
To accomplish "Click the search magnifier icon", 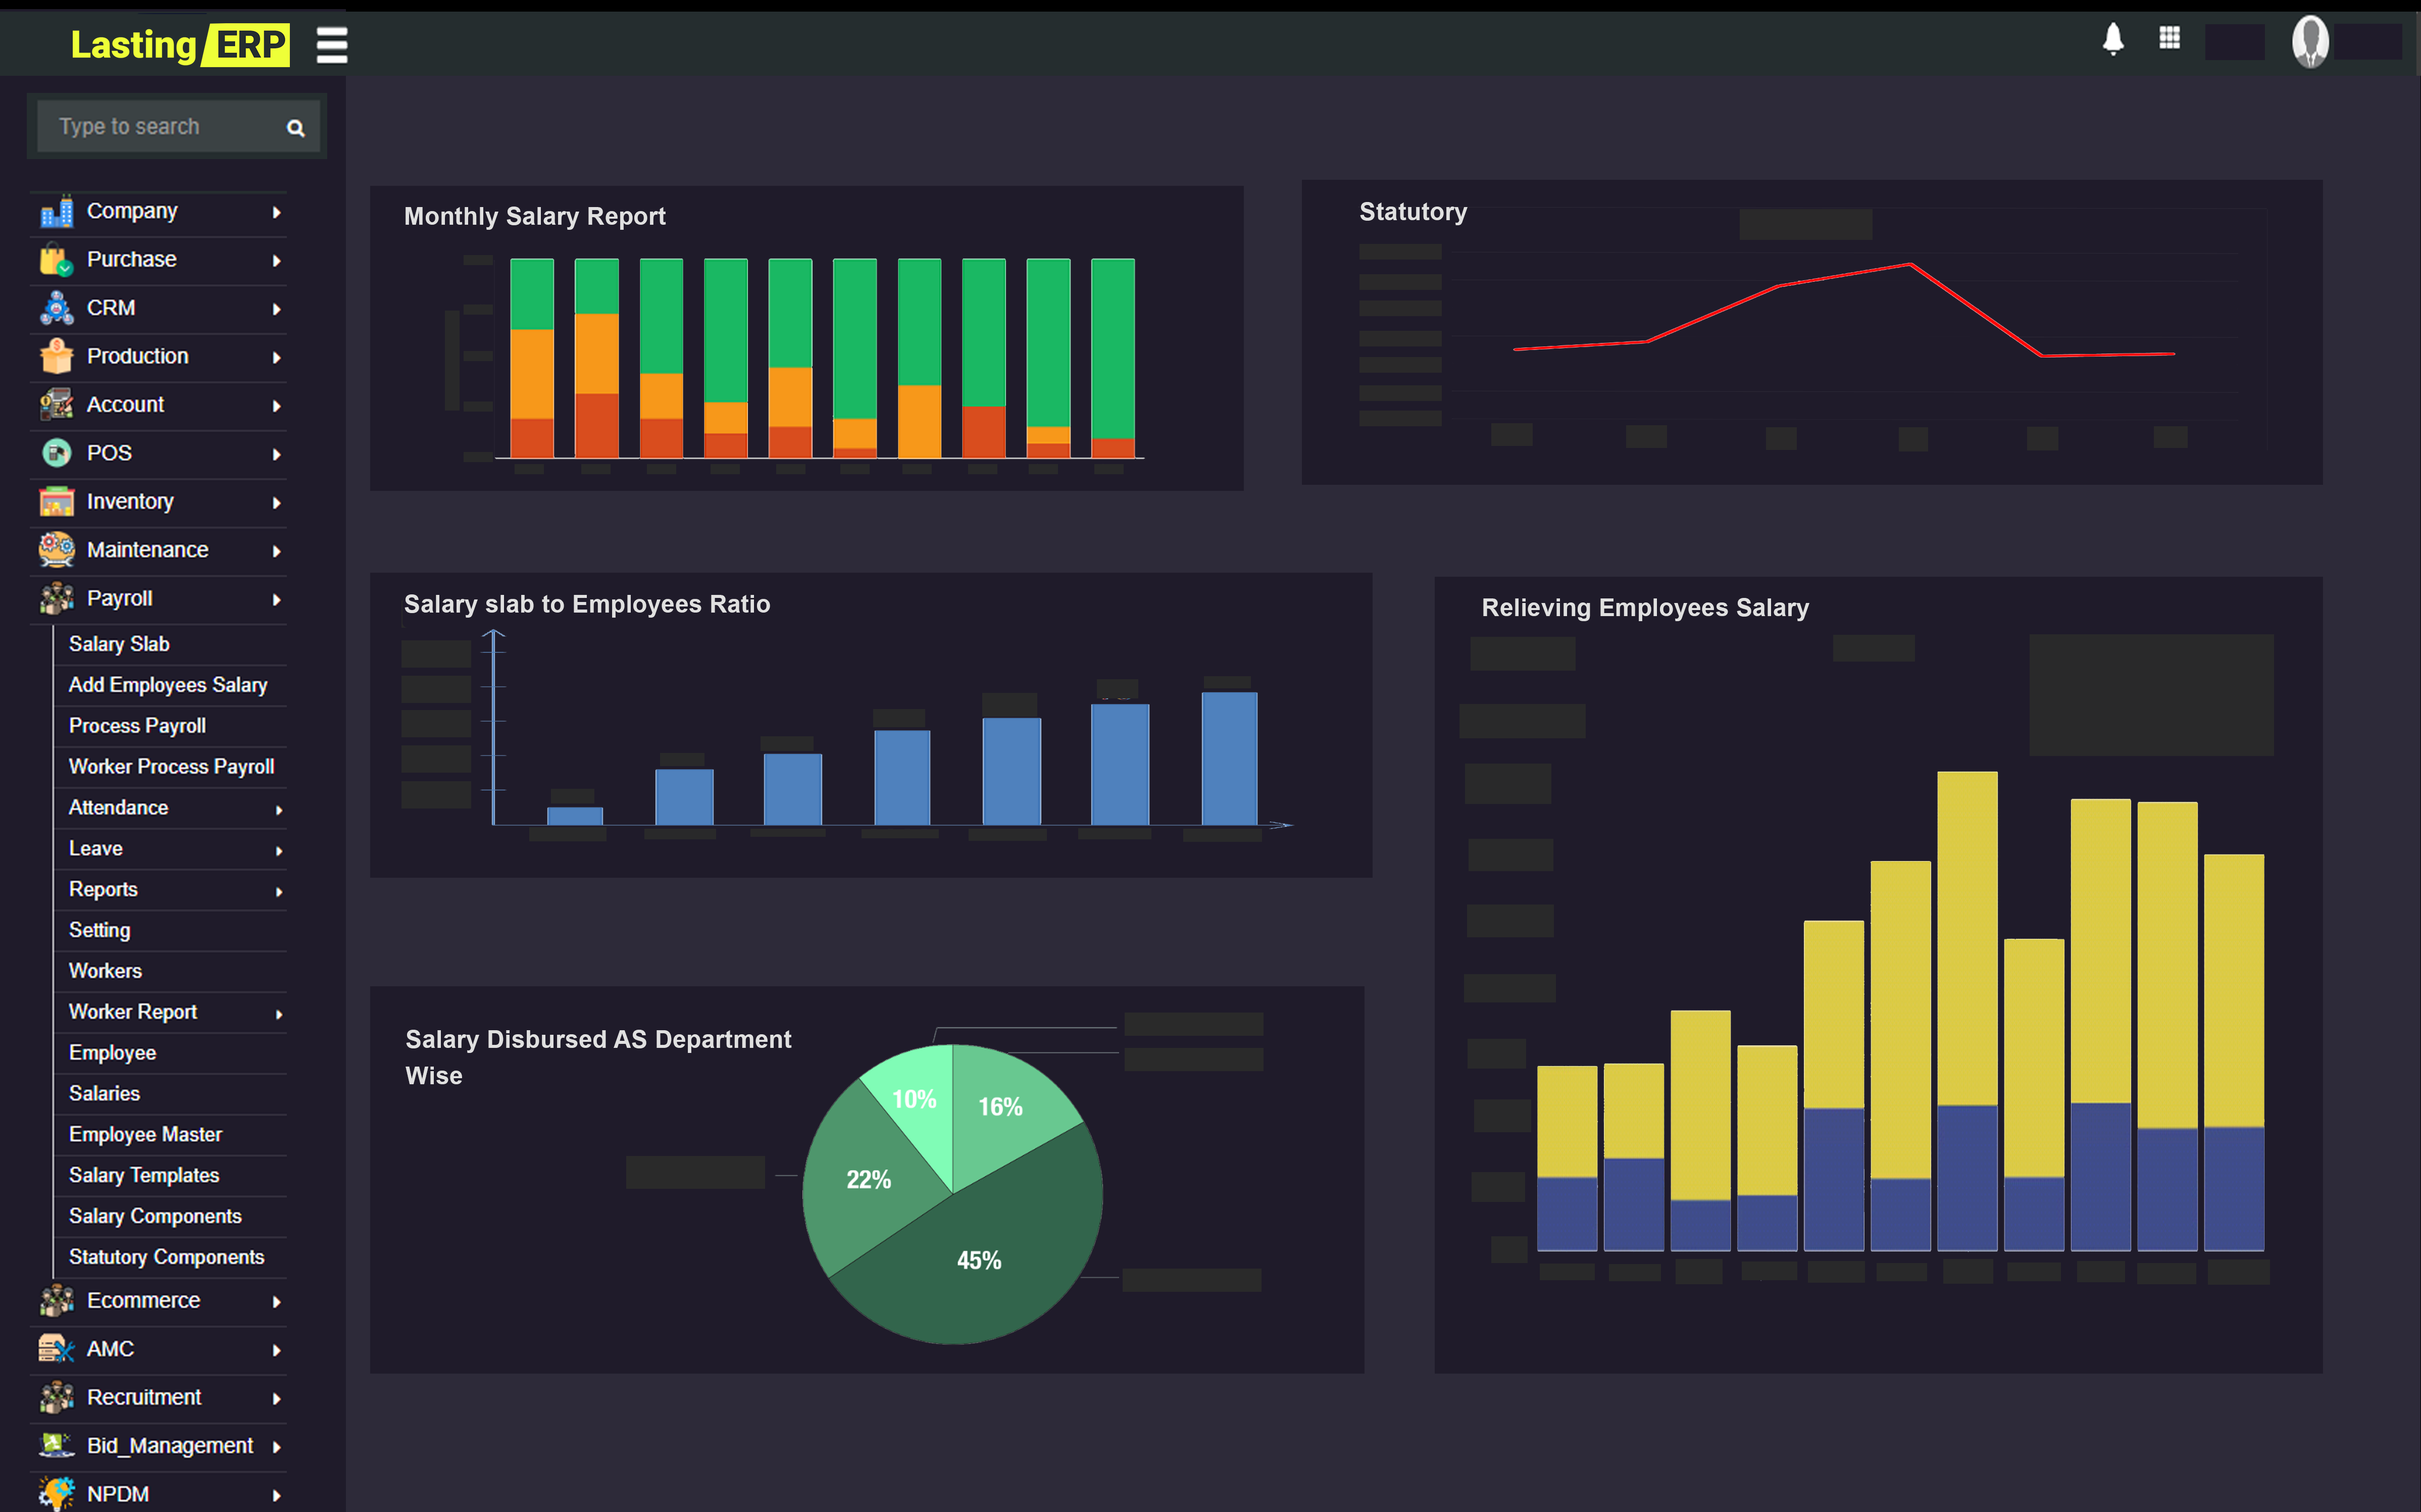I will pos(295,128).
